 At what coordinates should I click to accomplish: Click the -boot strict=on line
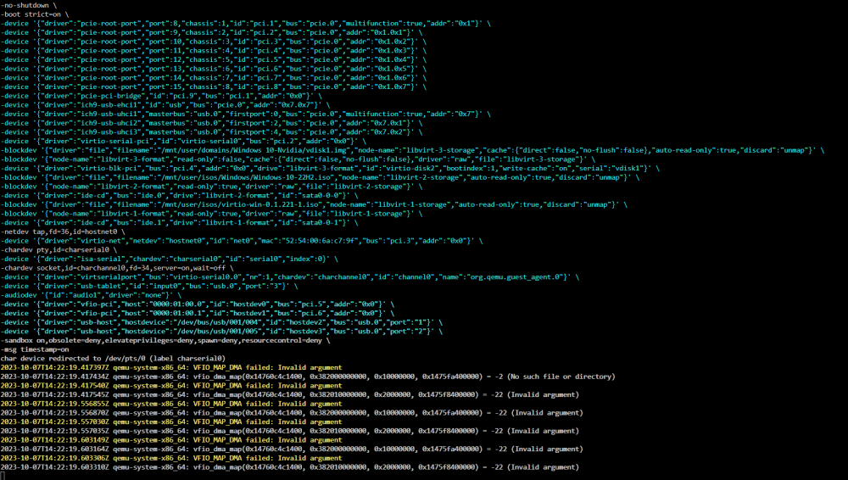(x=35, y=14)
